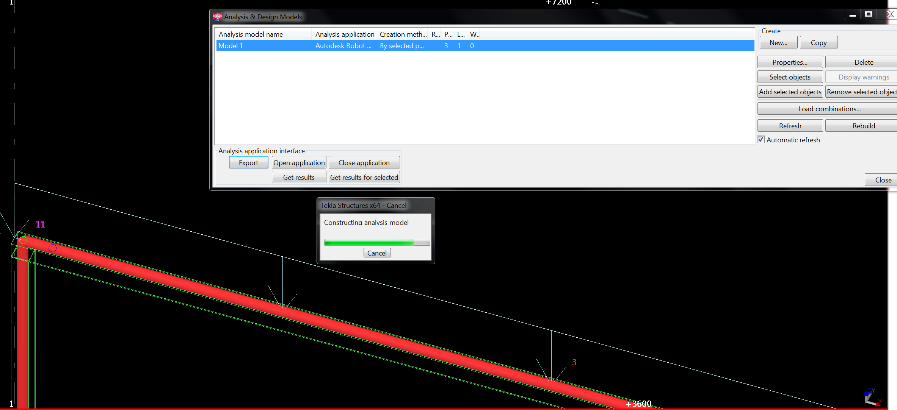This screenshot has height=410, width=897.
Task: Click the blue circle handle on beam
Action: (x=53, y=248)
